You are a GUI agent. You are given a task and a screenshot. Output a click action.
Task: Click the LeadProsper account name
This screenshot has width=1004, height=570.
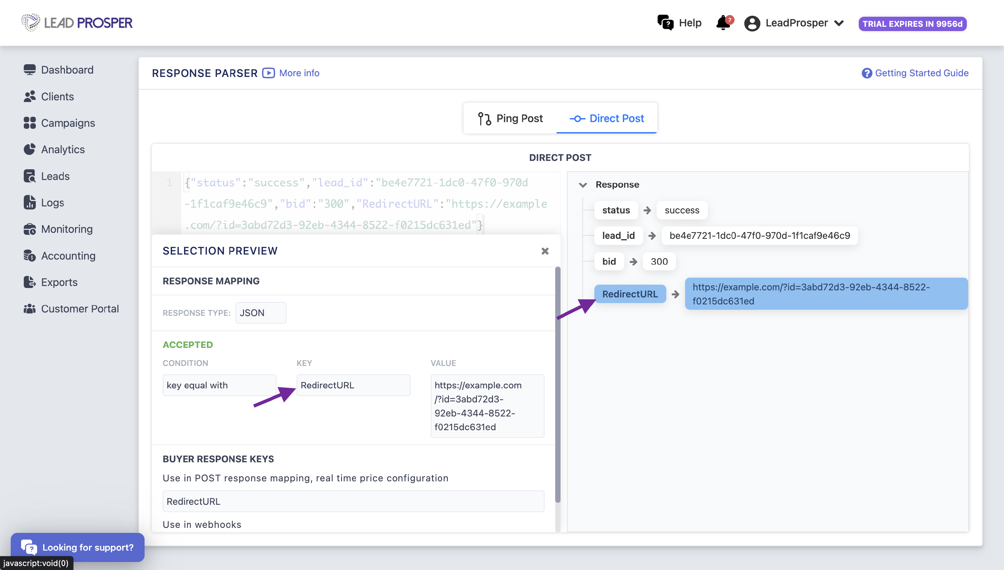point(797,23)
